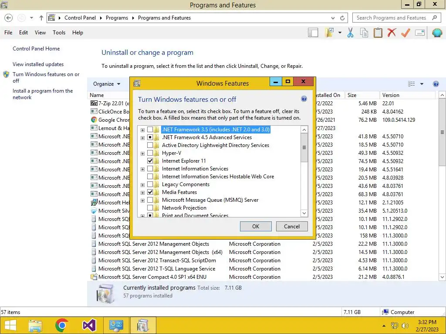Click the globe icon in toolbar

click(x=437, y=33)
